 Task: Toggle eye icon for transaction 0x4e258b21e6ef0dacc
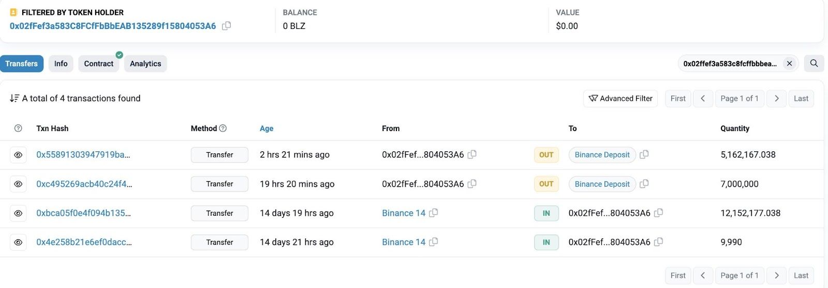tap(18, 242)
